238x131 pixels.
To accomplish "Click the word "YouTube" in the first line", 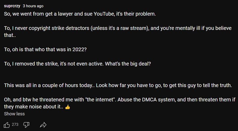I will point(104,14).
